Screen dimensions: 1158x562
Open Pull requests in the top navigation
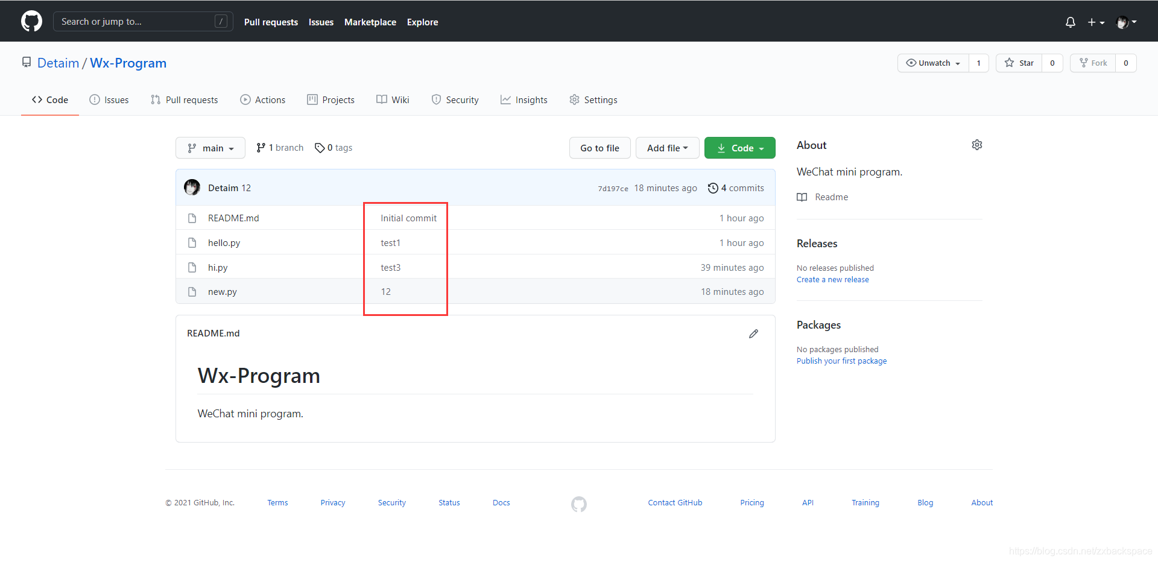(x=271, y=22)
